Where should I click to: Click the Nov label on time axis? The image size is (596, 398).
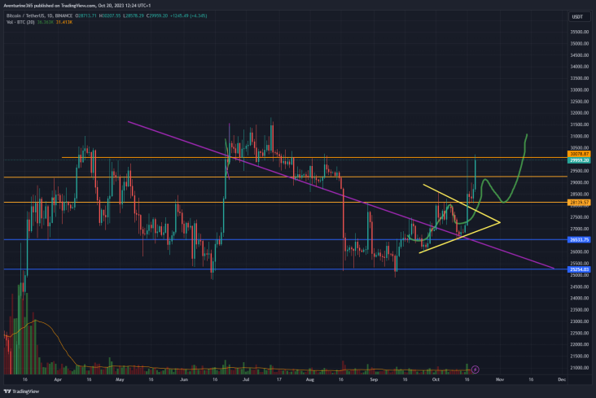tap(499, 379)
